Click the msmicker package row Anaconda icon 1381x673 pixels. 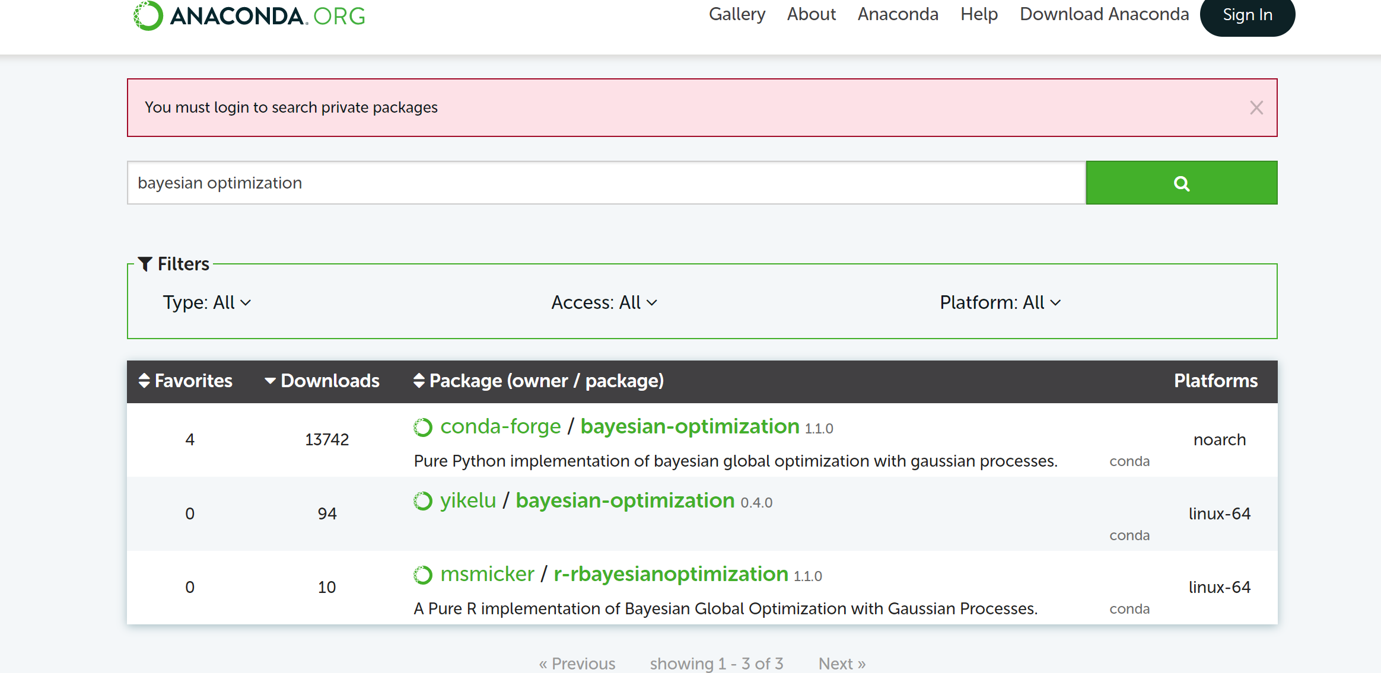click(x=423, y=575)
